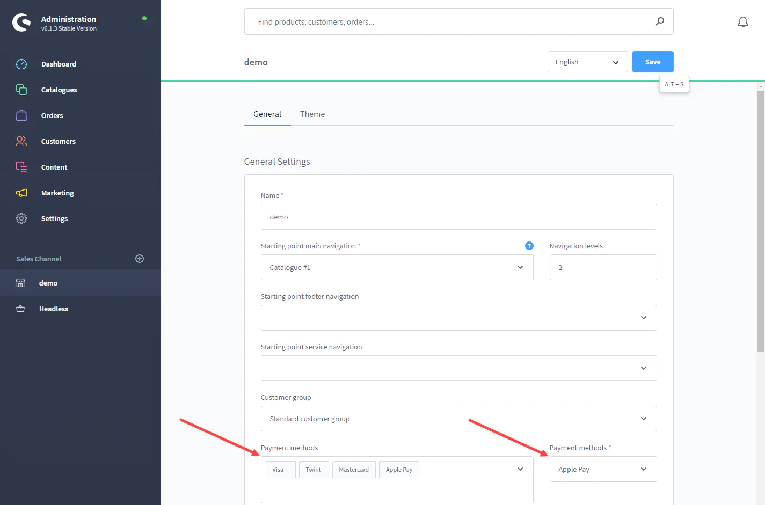Click the Name input field
Viewport: 765px width, 505px height.
pyautogui.click(x=458, y=217)
